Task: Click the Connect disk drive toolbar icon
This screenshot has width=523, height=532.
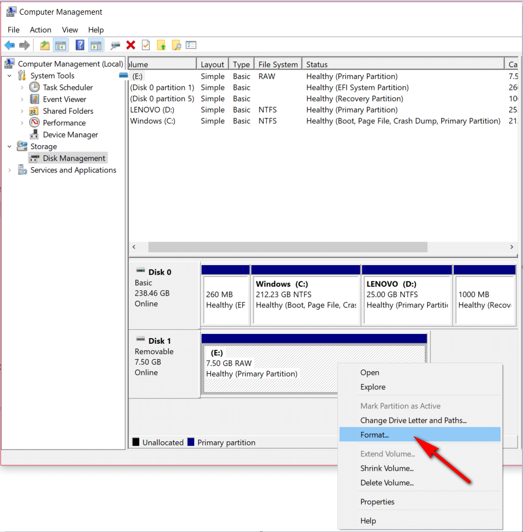Action: (115, 45)
